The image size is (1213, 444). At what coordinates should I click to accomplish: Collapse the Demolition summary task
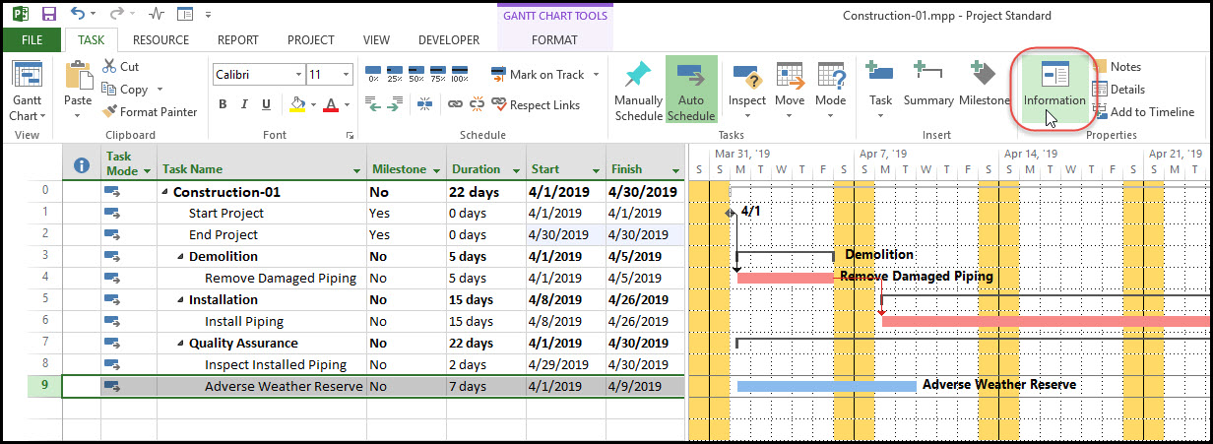pos(181,257)
